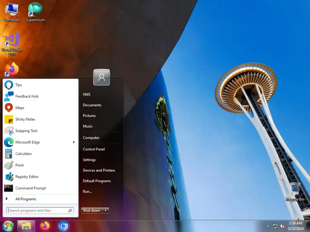Viewport: 310px width, 232px height.
Task: Launch Calculator icon
Action: click(9, 154)
